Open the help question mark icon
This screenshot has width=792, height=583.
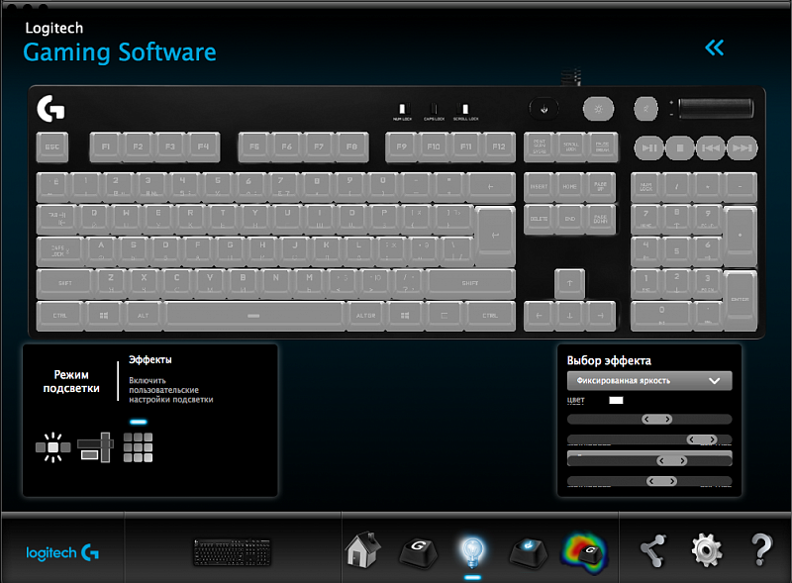click(x=761, y=549)
